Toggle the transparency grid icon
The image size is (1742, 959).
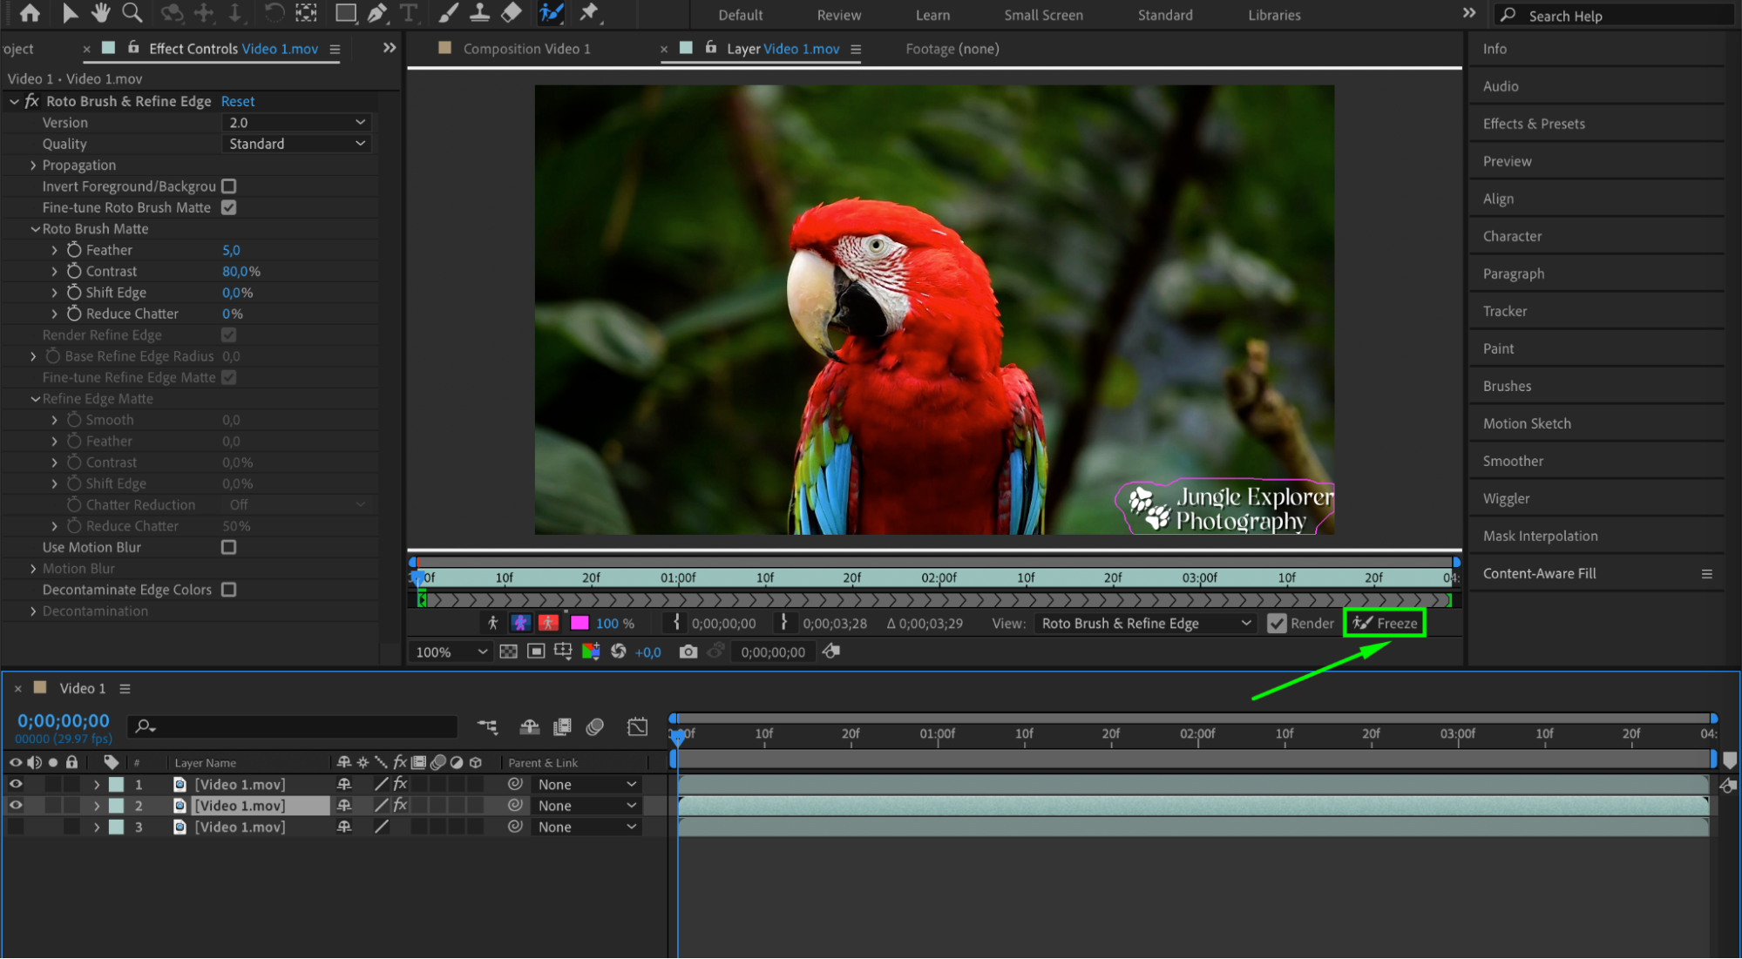click(508, 652)
